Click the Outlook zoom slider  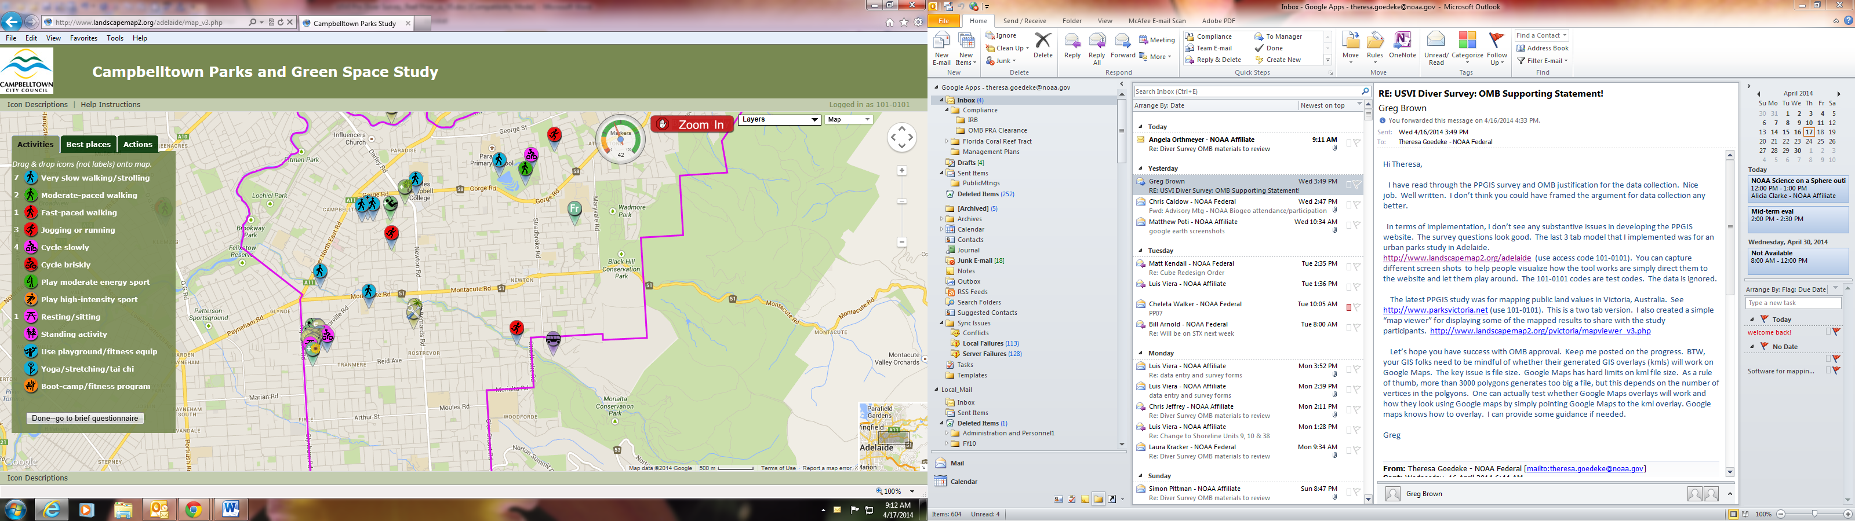1814,515
